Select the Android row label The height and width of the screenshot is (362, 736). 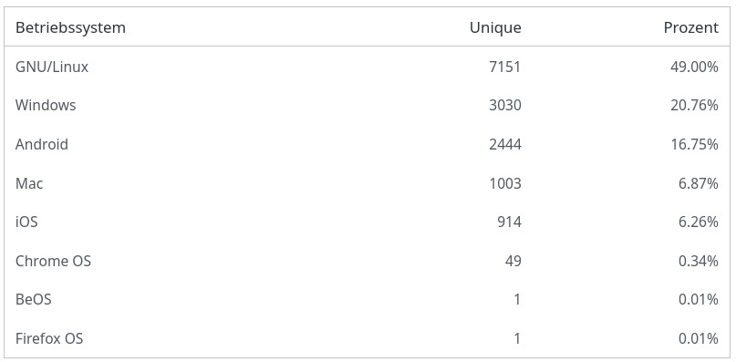click(42, 144)
